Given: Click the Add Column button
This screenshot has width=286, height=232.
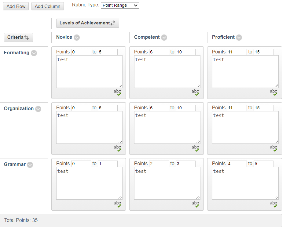Looking at the screenshot, I should (x=47, y=6).
